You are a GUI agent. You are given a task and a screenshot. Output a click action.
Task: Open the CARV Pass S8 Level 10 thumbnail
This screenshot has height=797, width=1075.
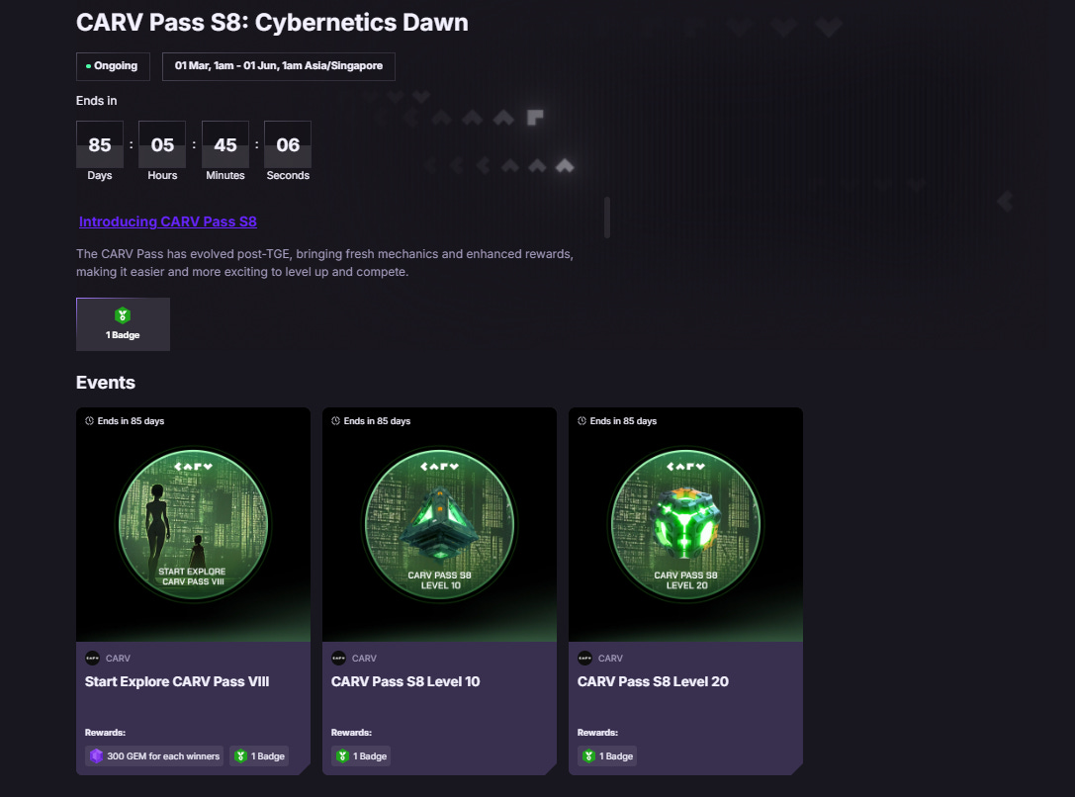click(439, 525)
